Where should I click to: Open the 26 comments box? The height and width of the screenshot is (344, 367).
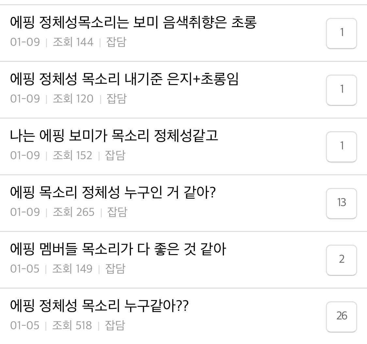[x=341, y=317]
